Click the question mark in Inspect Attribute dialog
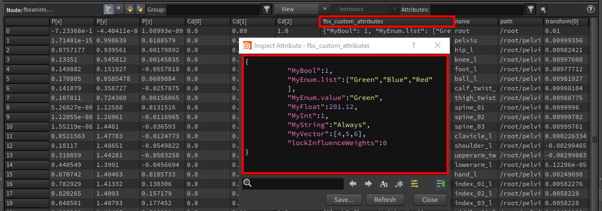 click(x=414, y=45)
